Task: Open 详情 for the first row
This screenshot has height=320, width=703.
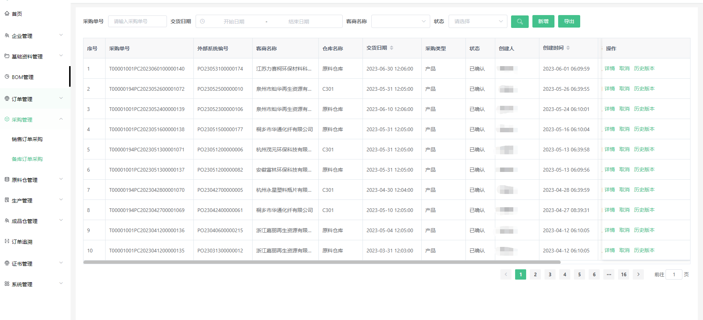Action: point(610,69)
